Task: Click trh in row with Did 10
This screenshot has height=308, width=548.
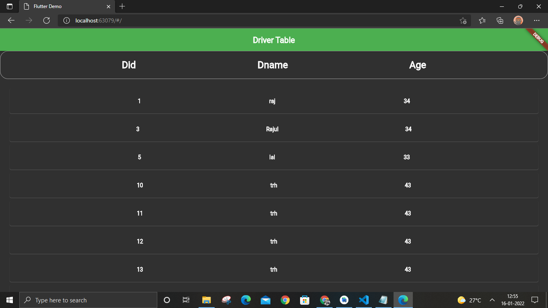Action: (x=274, y=185)
